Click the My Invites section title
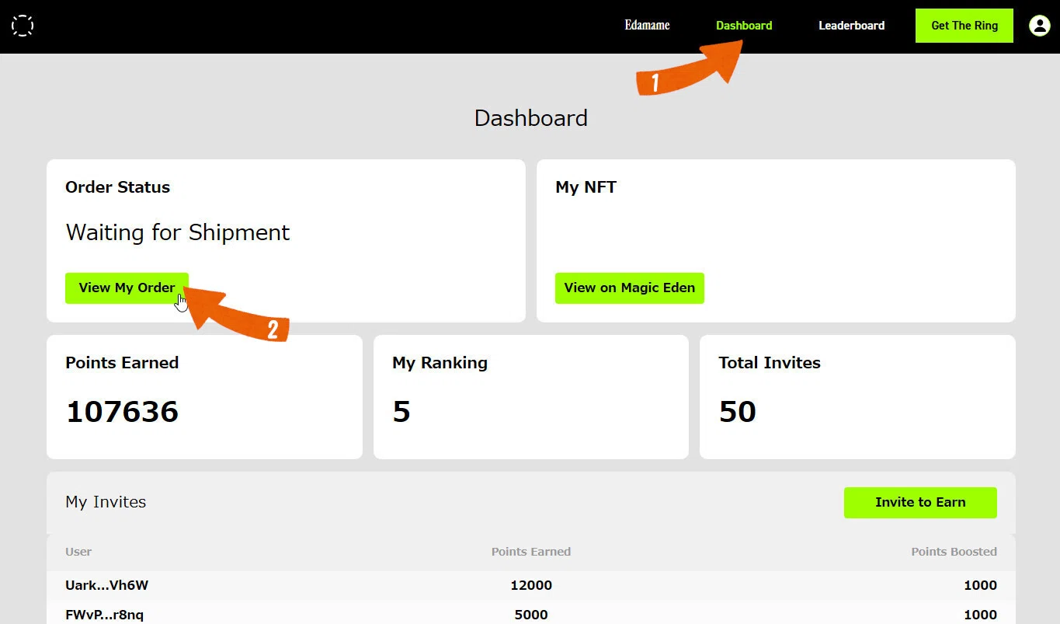Viewport: 1060px width, 624px height. point(106,502)
